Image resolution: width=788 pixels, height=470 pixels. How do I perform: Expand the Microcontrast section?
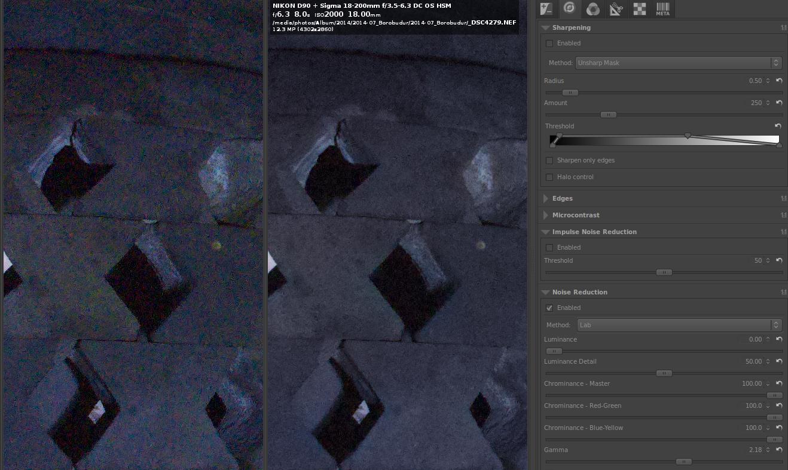point(545,215)
